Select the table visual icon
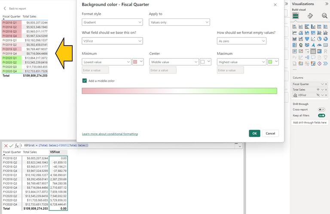 313,51
